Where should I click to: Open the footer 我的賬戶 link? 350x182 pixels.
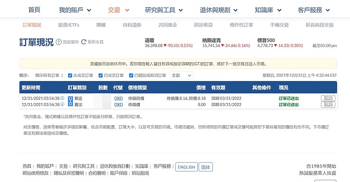click(45, 166)
